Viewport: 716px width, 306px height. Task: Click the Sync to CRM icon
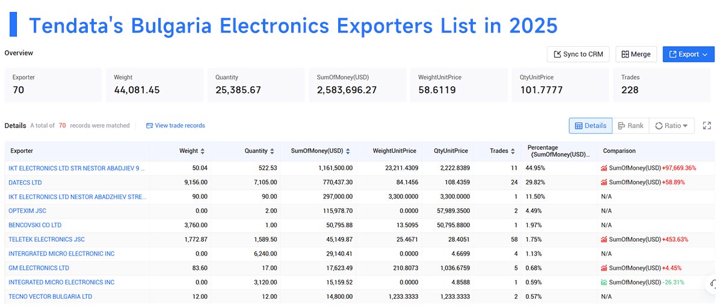point(557,54)
